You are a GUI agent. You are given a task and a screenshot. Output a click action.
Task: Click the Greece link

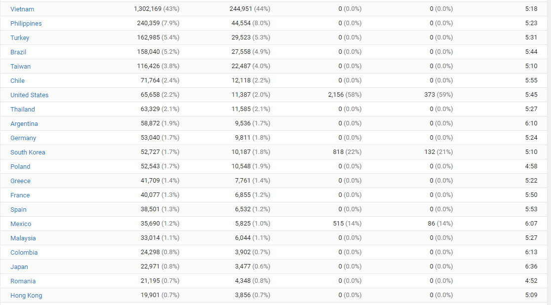click(20, 181)
